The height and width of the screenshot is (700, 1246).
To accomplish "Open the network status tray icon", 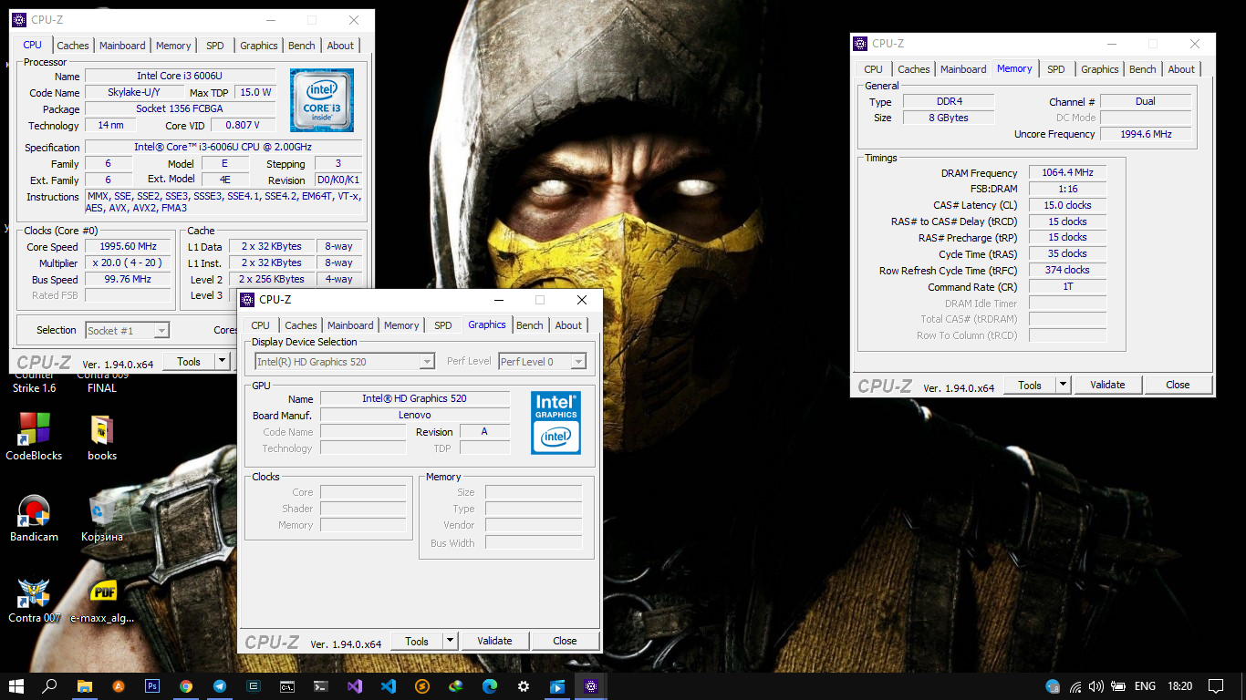I will coord(1075,686).
